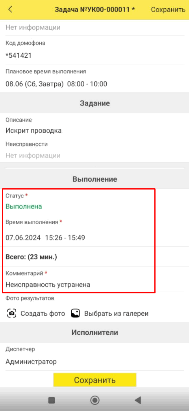Tap the Android recent apps square icon
Viewport: 189px width, 411px height.
pos(52,400)
